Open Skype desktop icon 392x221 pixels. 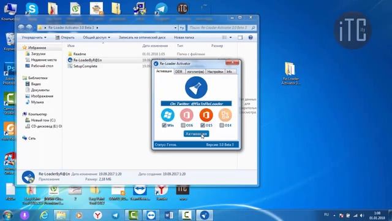(32, 9)
